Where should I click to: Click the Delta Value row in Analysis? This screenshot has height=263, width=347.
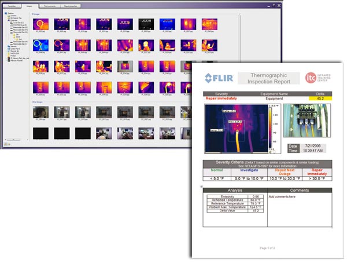pyautogui.click(x=235, y=211)
